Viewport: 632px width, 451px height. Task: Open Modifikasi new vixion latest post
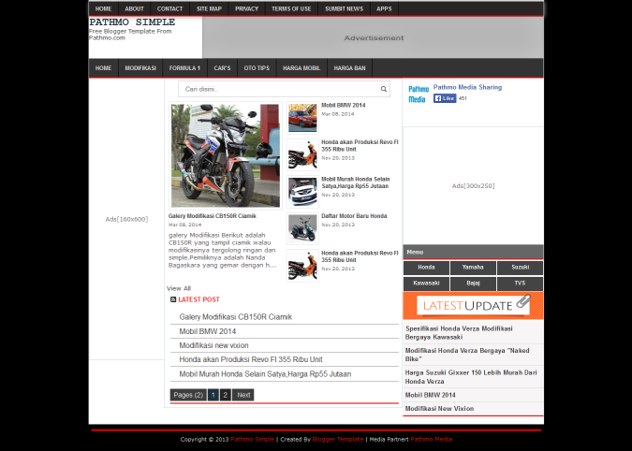click(x=213, y=345)
